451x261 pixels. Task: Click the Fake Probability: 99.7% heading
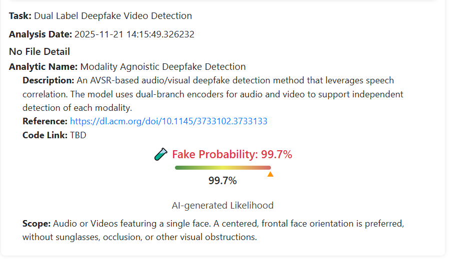tap(232, 155)
